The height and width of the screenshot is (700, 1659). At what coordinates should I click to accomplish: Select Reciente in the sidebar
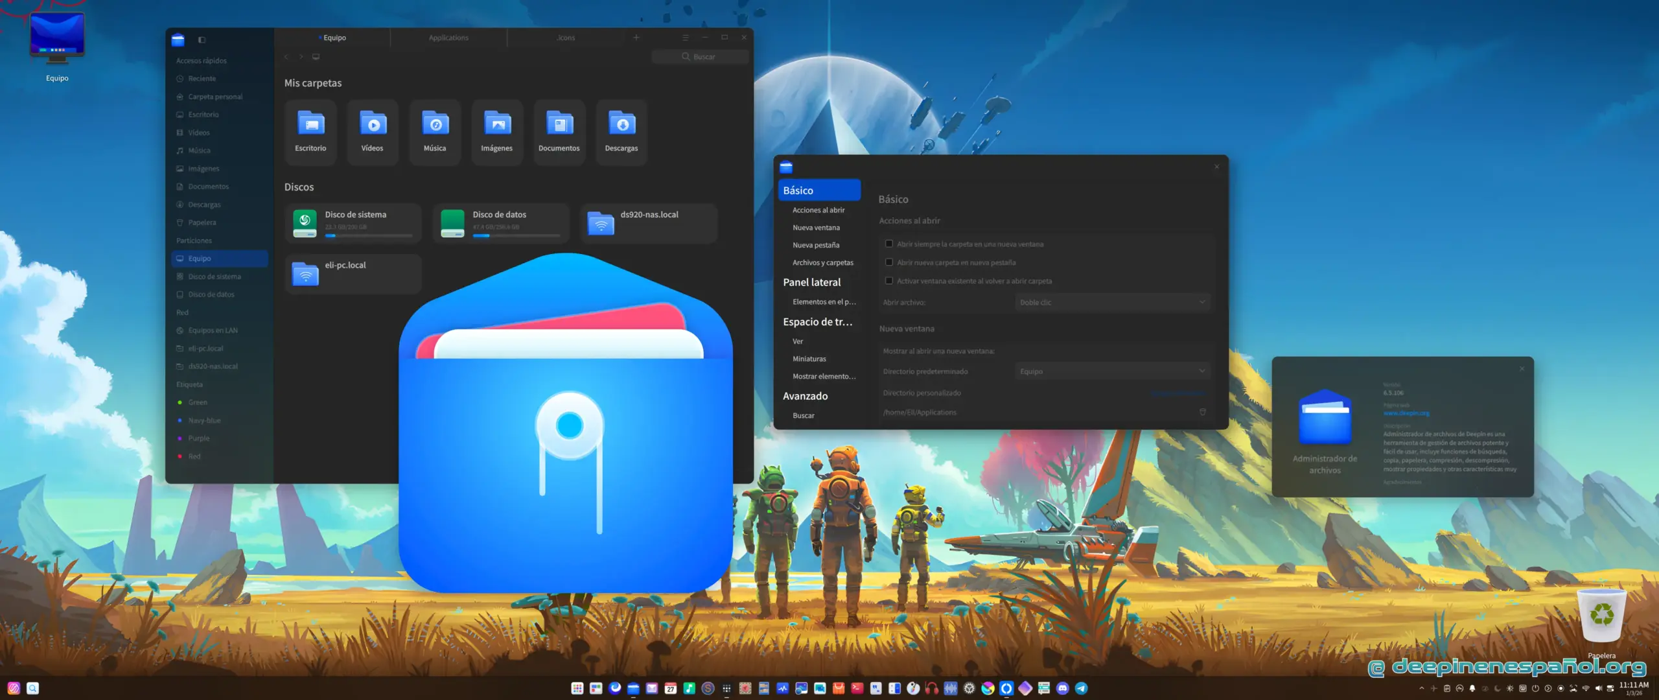pyautogui.click(x=220, y=78)
